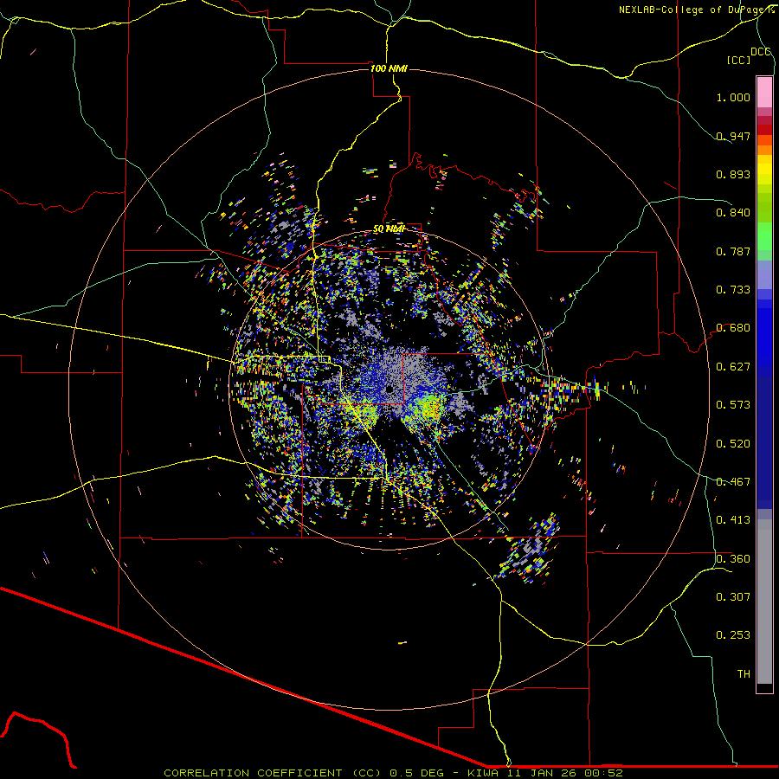Select the 0.413 legend label
The height and width of the screenshot is (779, 779).
tap(733, 520)
